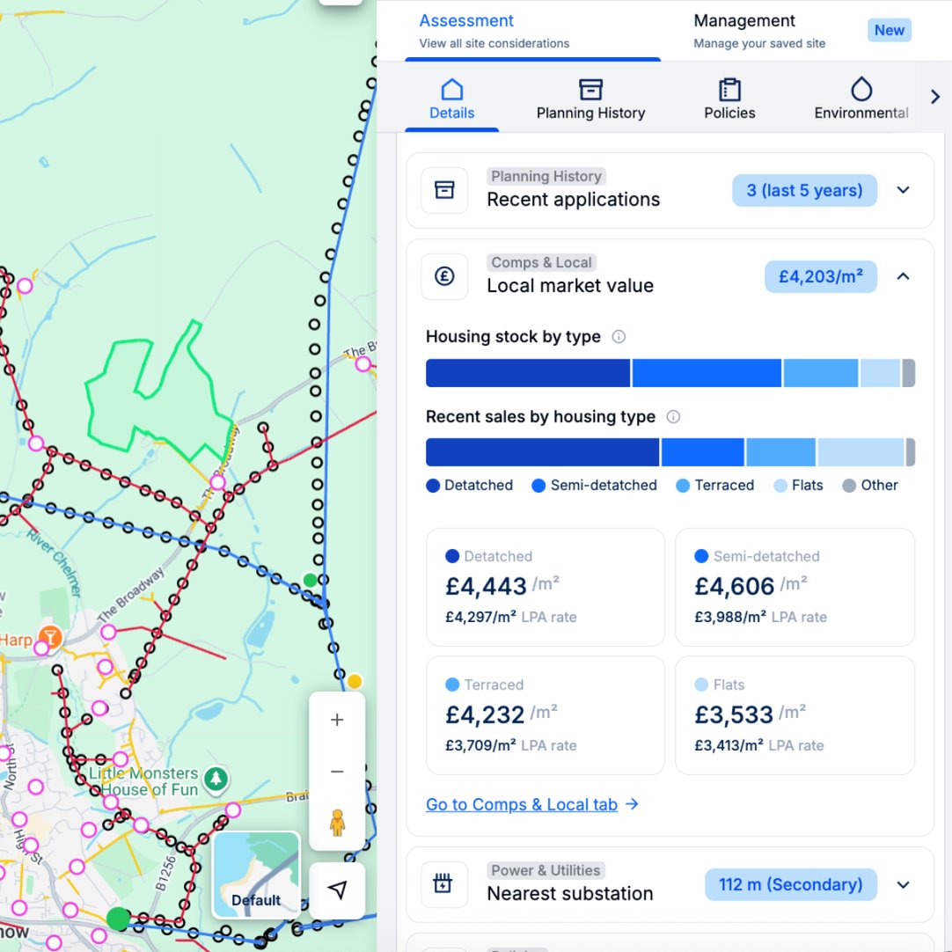This screenshot has height=952, width=952.
Task: Open the Default map style thumbnail
Action: point(256,875)
